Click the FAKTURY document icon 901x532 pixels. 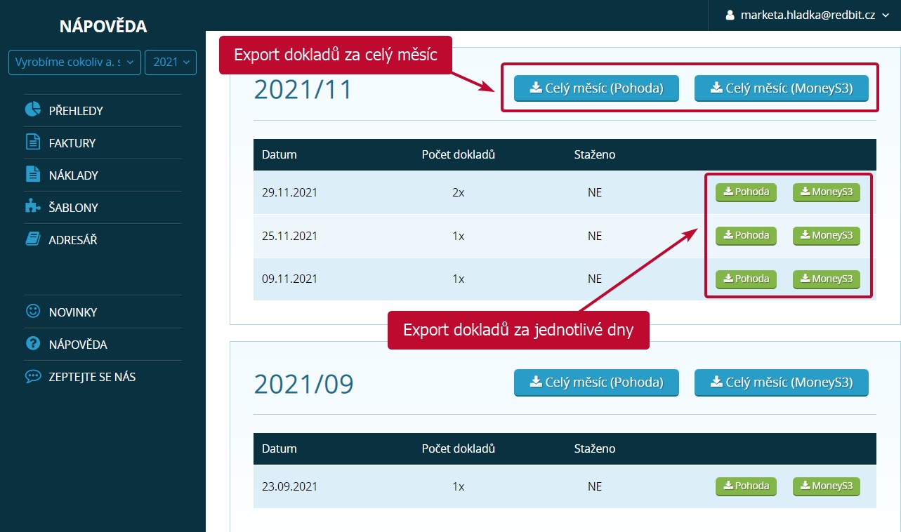click(32, 142)
